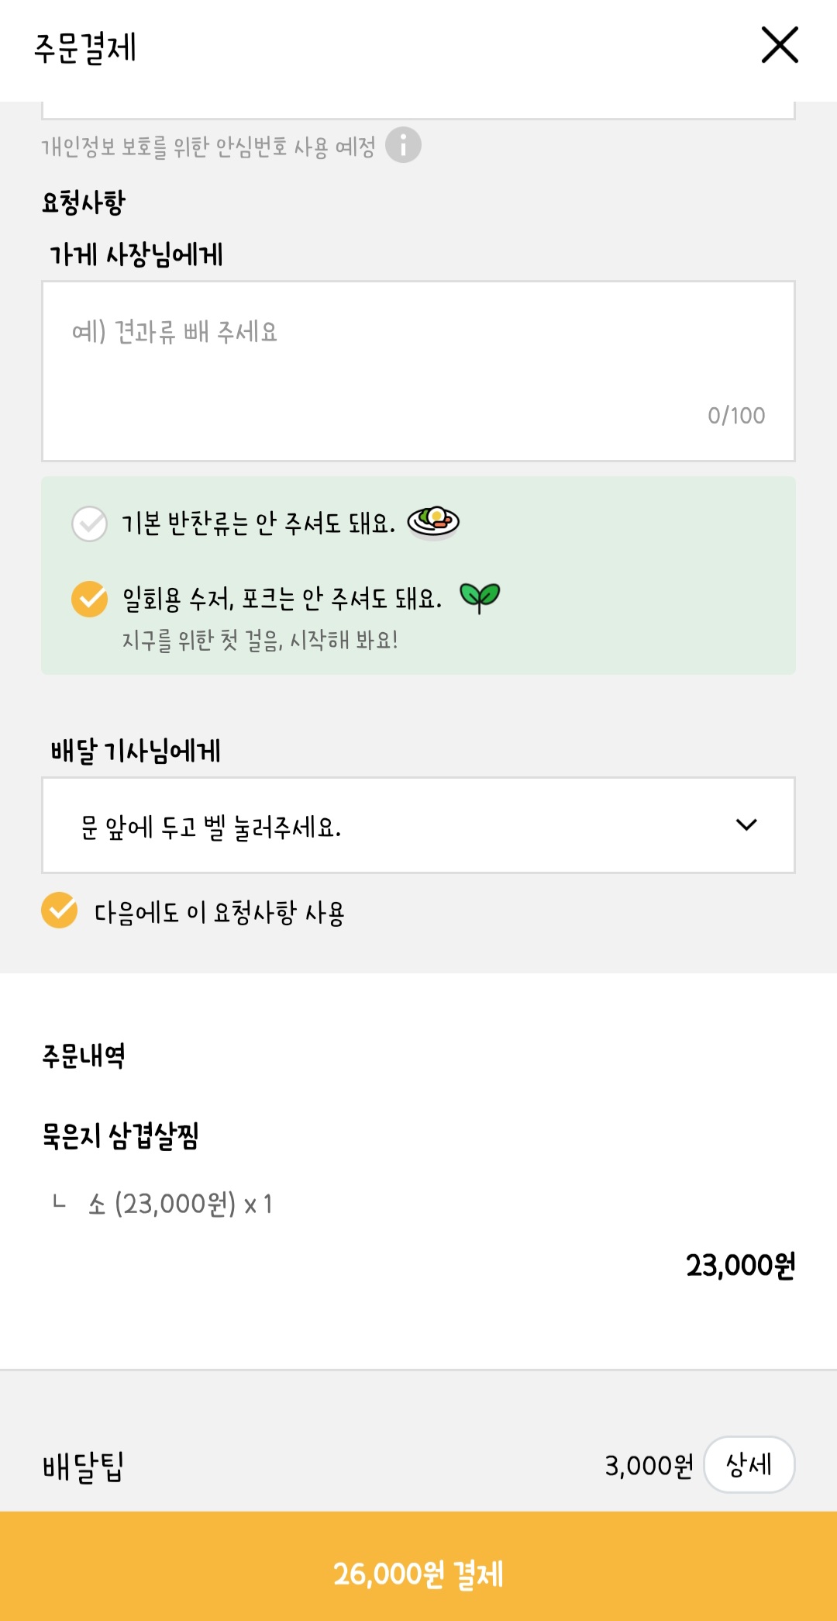Image resolution: width=837 pixels, height=1621 pixels.
Task: Tap the 배달팁 label
Action: (x=84, y=1467)
